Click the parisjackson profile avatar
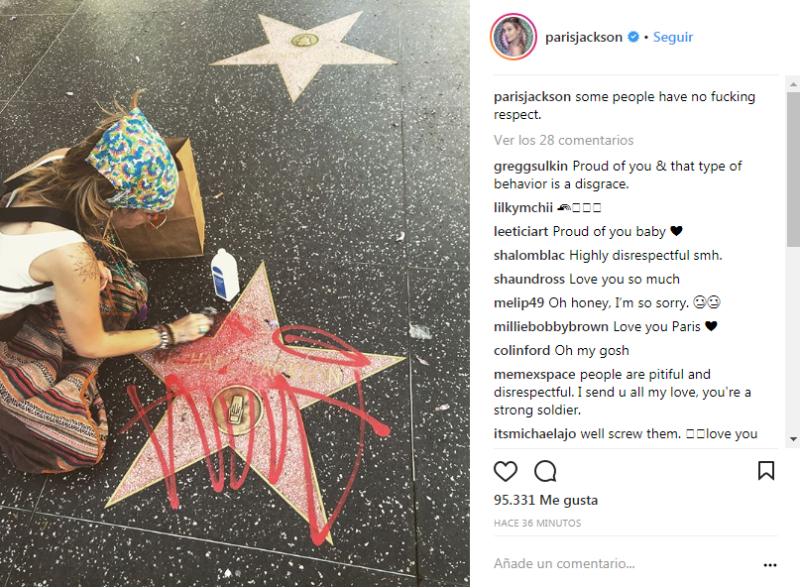 pos(514,37)
